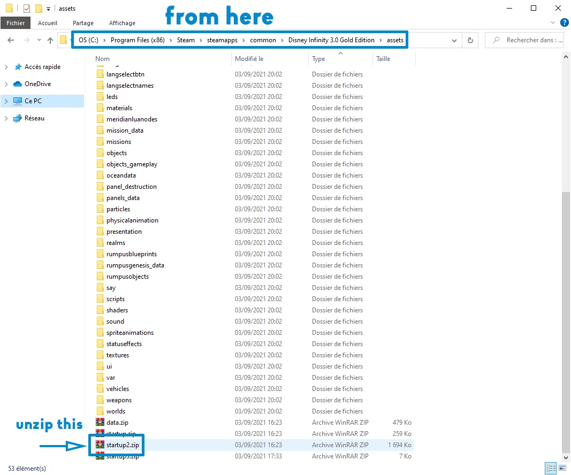Switch to large icons view layout
571x475 pixels.
(562, 468)
